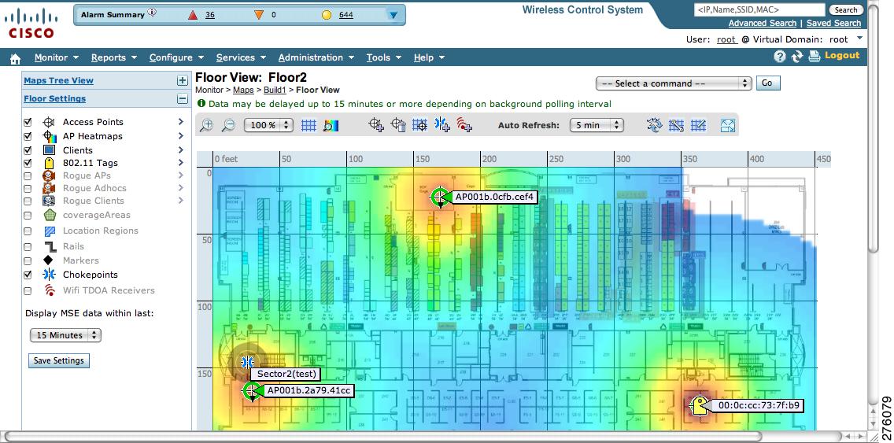The height and width of the screenshot is (443, 894).
Task: Click the Remove Access Points trash icon
Action: [398, 125]
